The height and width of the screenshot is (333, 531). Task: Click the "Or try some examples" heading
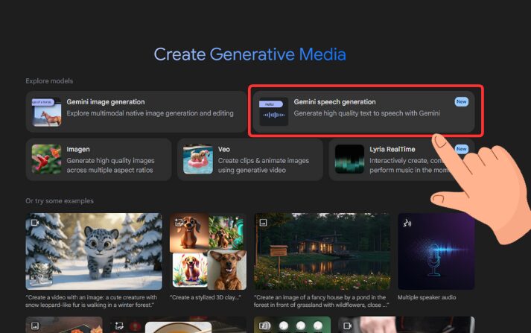click(x=60, y=201)
